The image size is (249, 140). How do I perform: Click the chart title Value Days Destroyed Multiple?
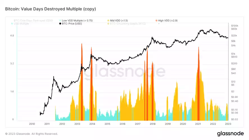tap(51, 9)
